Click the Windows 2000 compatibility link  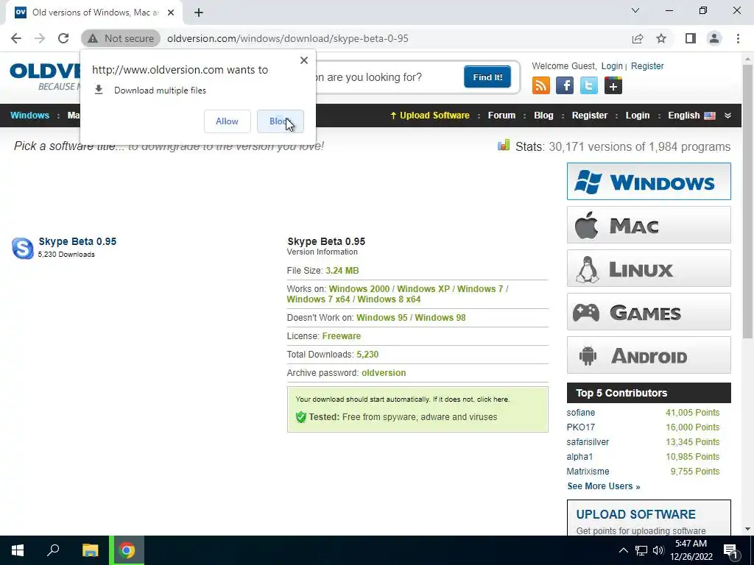(359, 289)
